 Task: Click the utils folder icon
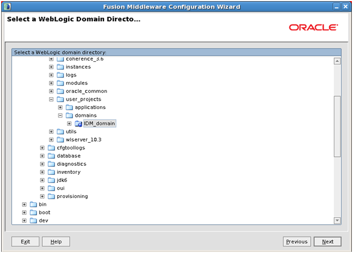click(60, 132)
